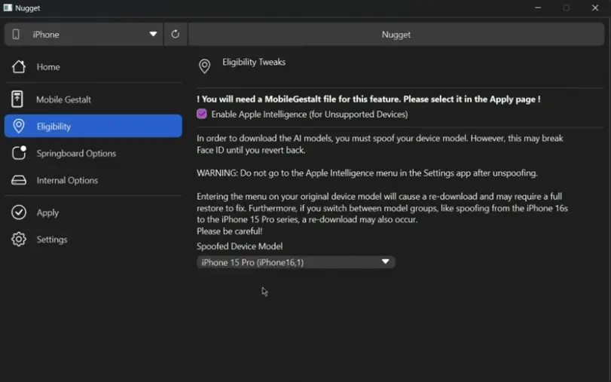This screenshot has width=611, height=382.
Task: Click the phone icon in device selector
Action: pyautogui.click(x=16, y=35)
